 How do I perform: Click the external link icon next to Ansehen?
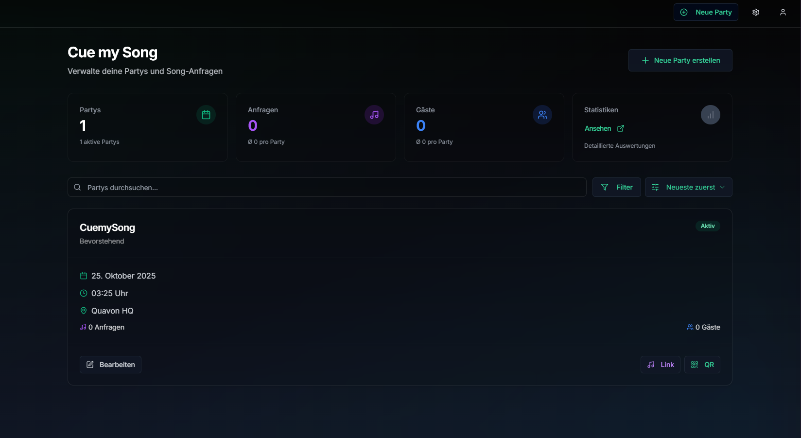(620, 128)
